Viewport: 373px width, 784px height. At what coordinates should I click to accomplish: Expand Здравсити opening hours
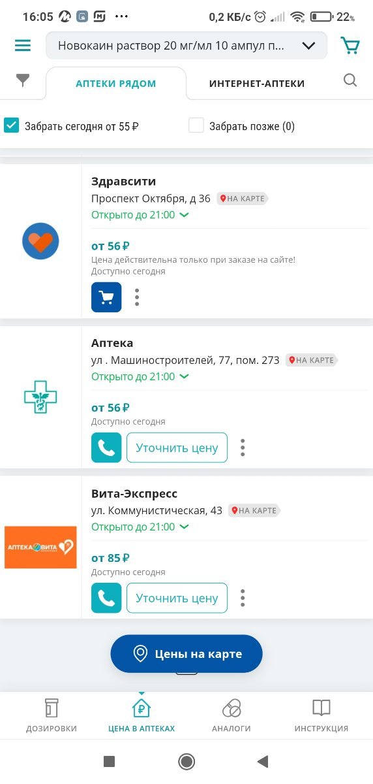pyautogui.click(x=184, y=215)
